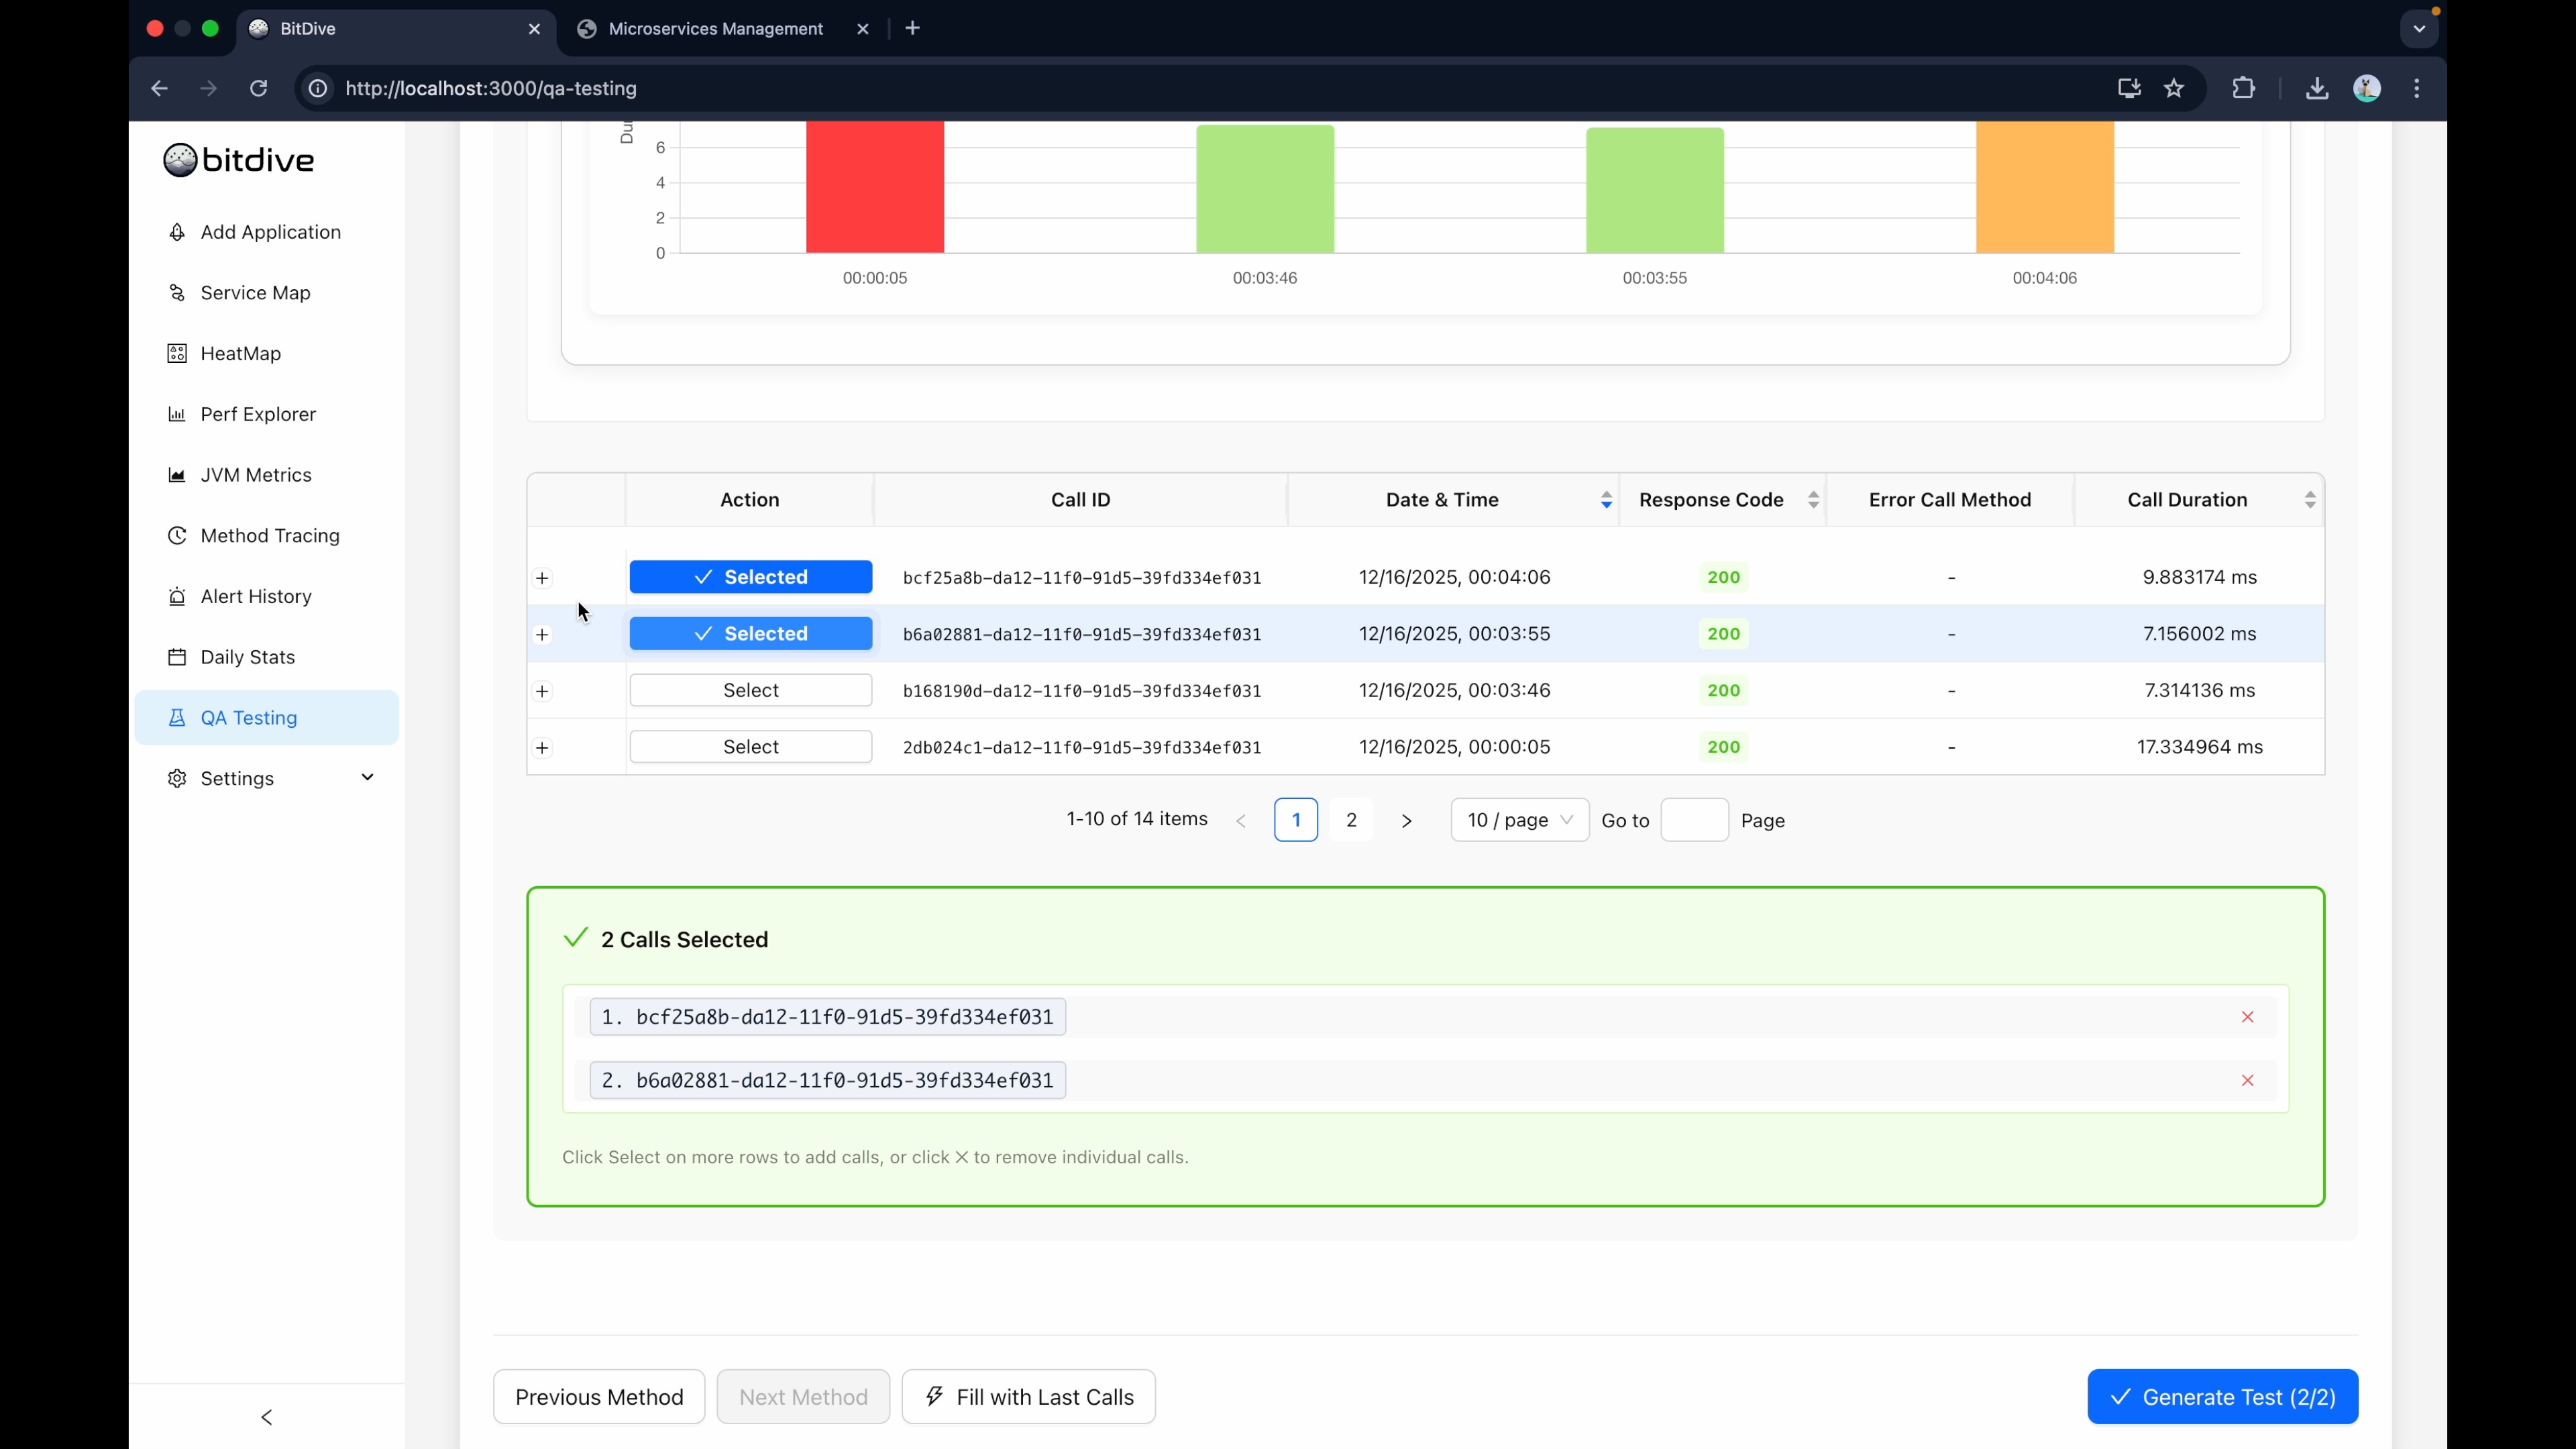
Task: Open the Service Map panel
Action: click(256, 293)
